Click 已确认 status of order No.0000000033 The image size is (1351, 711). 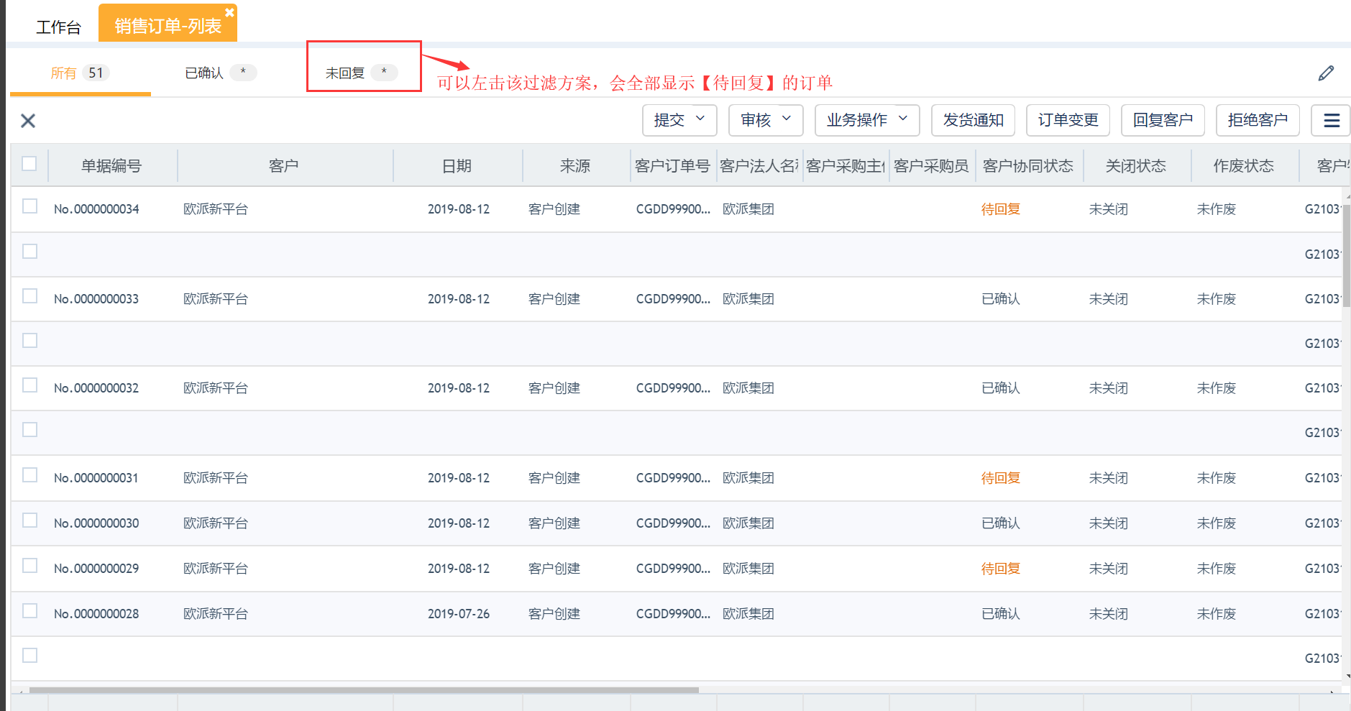1001,299
